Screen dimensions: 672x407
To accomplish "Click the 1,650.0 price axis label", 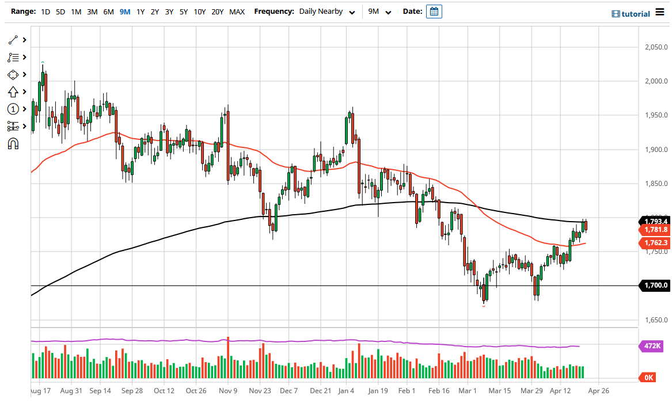I will point(656,320).
